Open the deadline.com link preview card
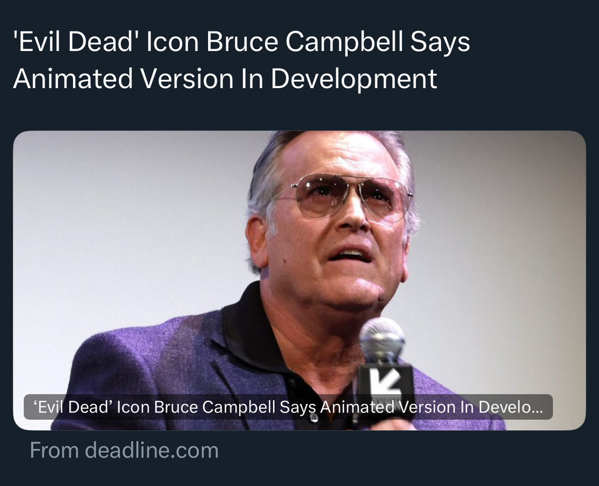 [299, 281]
